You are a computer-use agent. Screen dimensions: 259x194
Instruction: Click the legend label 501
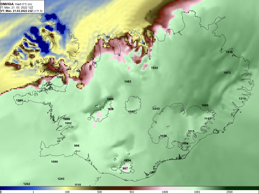coord(132,192)
